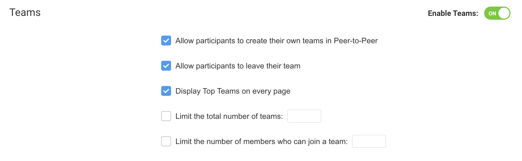
Task: Click the 'Enable Teams:' label text
Action: [453, 13]
